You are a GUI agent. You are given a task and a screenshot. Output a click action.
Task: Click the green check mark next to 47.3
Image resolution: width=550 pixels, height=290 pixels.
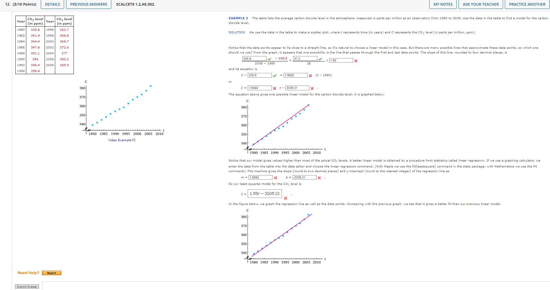(320, 59)
